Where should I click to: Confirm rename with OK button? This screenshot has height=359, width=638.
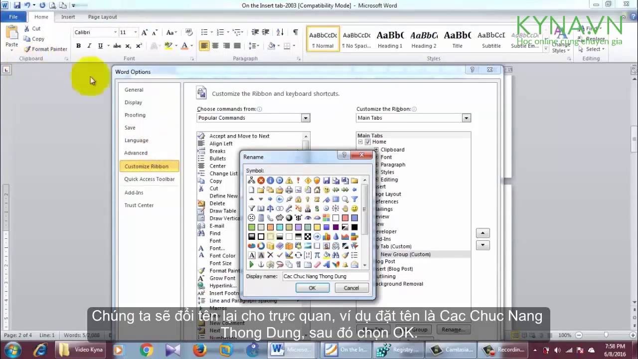(x=312, y=288)
